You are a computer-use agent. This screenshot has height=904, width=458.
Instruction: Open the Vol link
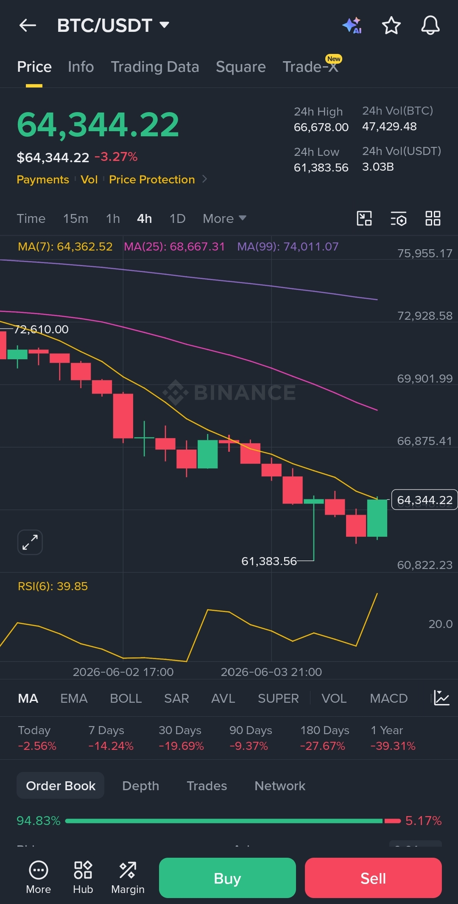(x=89, y=179)
